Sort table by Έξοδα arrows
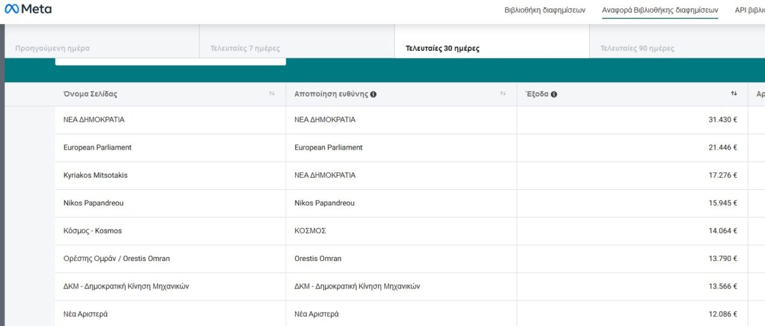The height and width of the screenshot is (326, 765). pyautogui.click(x=734, y=94)
